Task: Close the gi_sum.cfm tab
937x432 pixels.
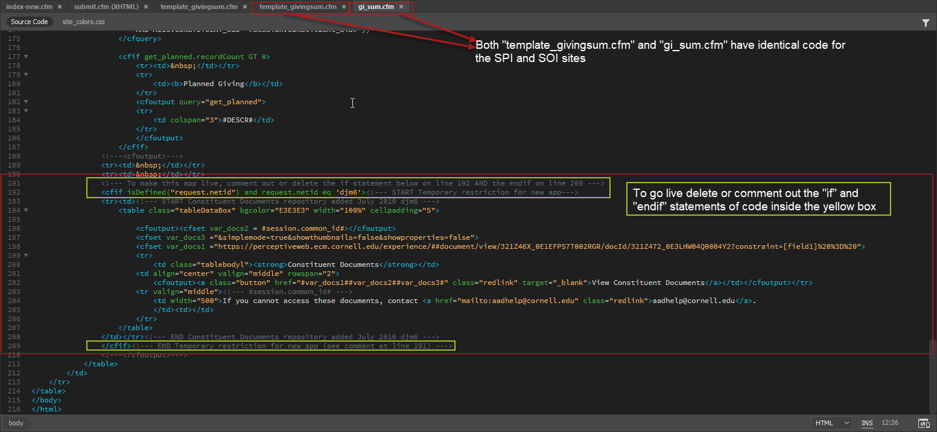Action: pos(401,7)
